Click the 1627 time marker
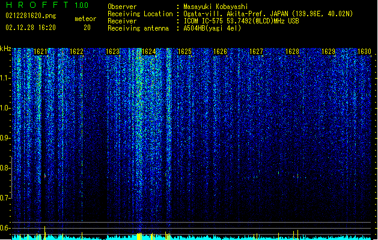The image size is (378, 240). click(256, 52)
